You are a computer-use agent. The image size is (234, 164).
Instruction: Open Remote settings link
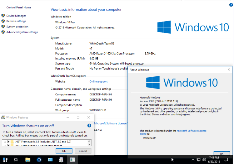click(x=16, y=21)
